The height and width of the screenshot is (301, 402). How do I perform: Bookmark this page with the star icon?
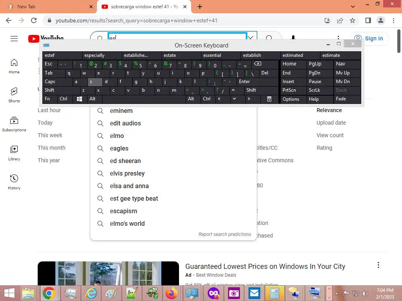pos(353,20)
